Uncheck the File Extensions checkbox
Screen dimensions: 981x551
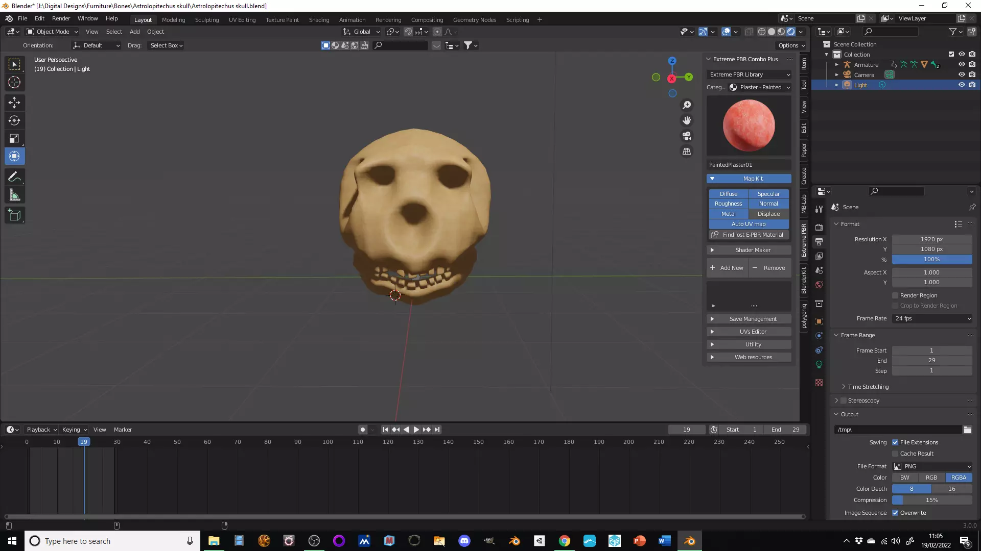pos(895,442)
